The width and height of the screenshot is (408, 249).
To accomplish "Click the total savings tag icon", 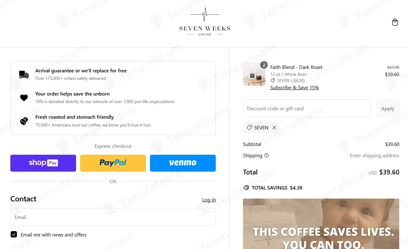I will click(246, 188).
